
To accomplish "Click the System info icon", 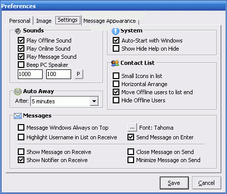I will coord(115,31).
